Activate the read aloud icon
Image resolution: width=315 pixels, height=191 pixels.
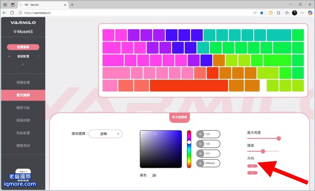(255, 13)
